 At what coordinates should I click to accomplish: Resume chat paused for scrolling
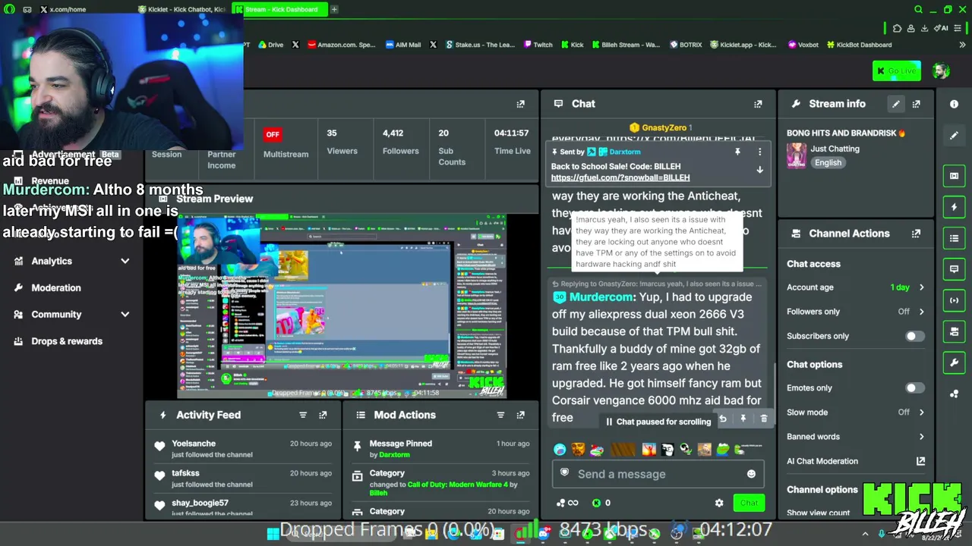click(x=658, y=422)
